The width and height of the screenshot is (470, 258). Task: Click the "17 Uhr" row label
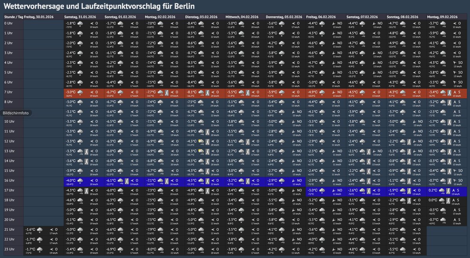pos(9,190)
